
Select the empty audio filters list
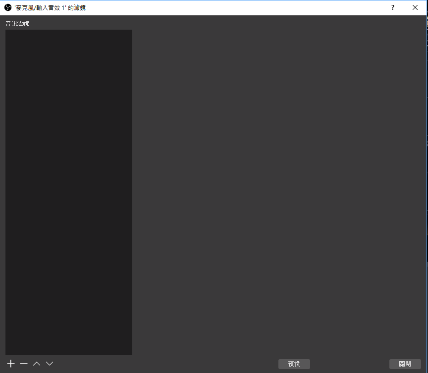tap(68, 192)
